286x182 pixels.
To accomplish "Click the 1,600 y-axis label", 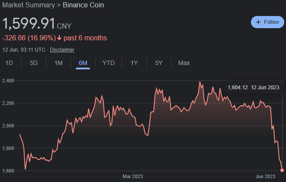I will coord(8,171).
